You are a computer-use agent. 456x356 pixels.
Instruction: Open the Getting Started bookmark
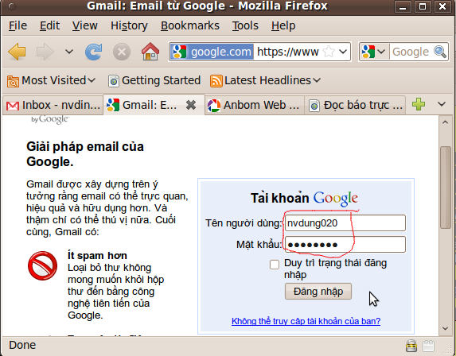click(x=154, y=80)
